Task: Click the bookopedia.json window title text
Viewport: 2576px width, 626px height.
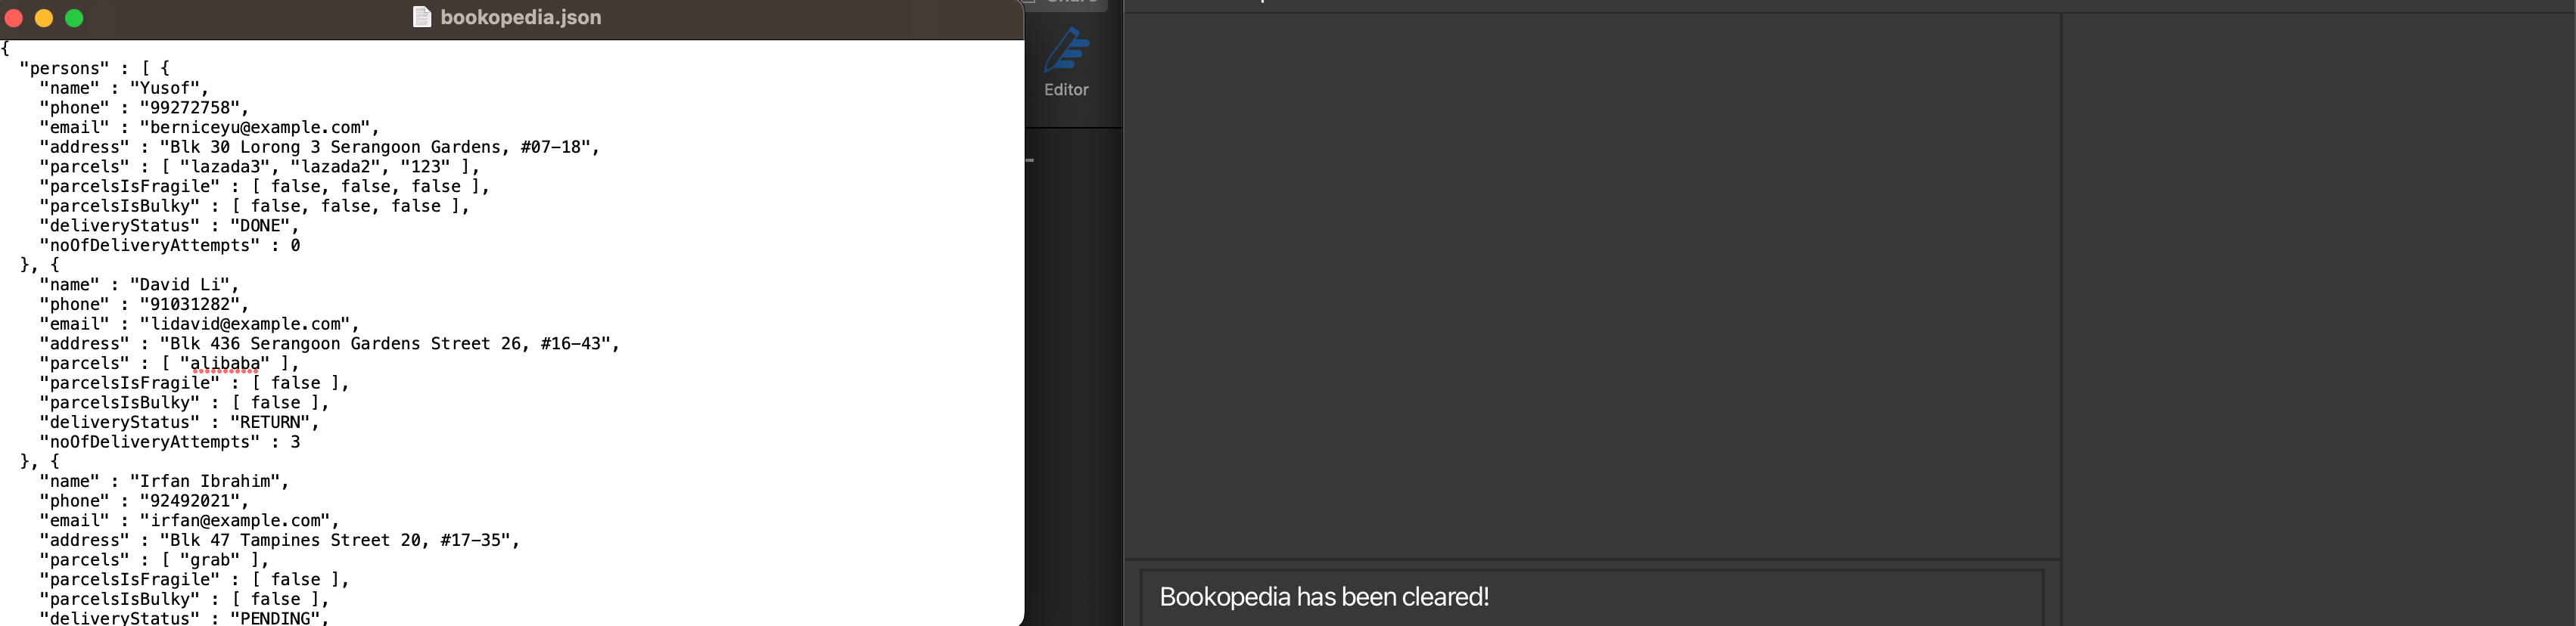Action: coord(521,17)
